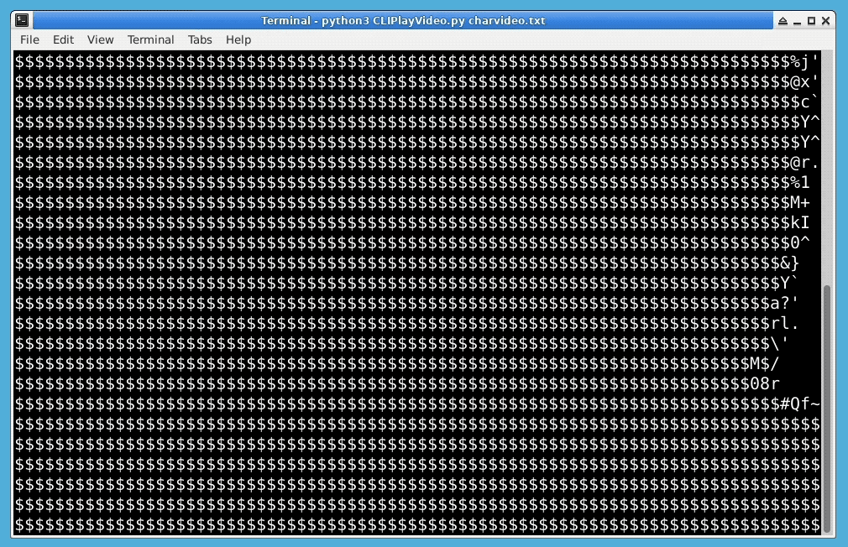Click the window title "python3 CLIPlayVideo.py charvideo.txt"

click(x=433, y=20)
